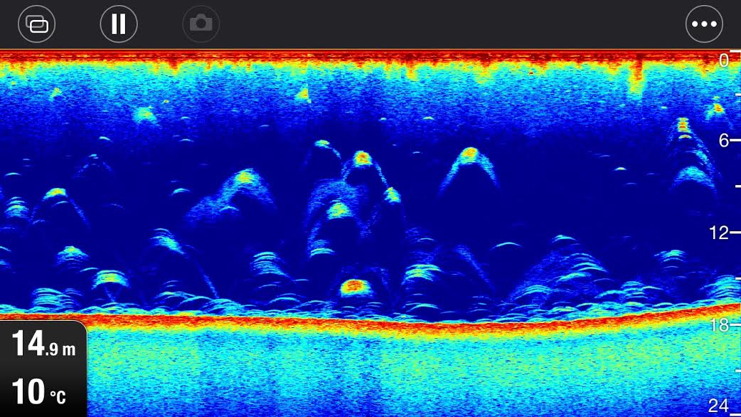This screenshot has width=741, height=417.
Task: Click the 6 label on the depth scale
Action: tap(724, 140)
